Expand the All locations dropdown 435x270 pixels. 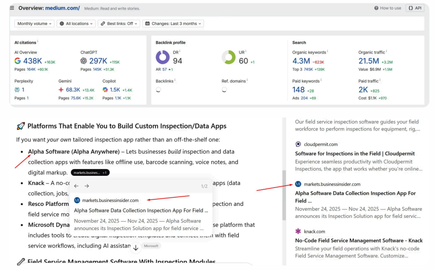(76, 24)
